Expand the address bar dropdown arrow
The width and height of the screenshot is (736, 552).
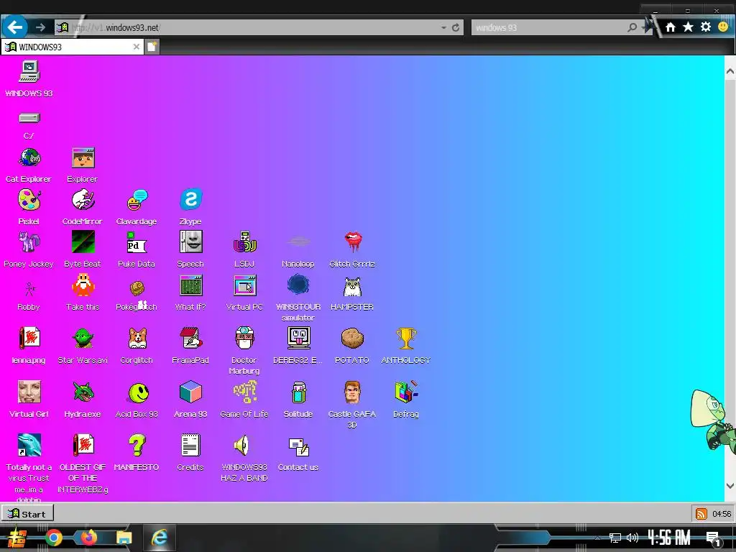click(x=443, y=28)
